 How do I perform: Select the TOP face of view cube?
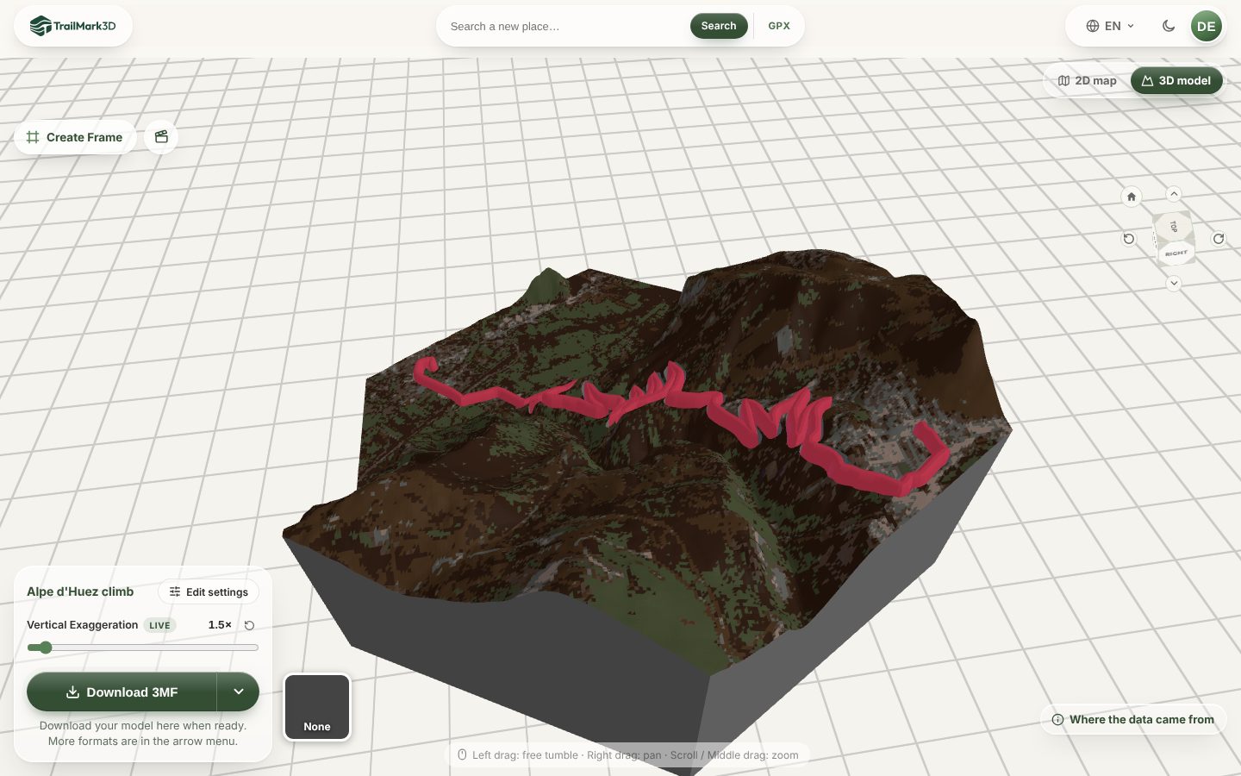coord(1173,226)
